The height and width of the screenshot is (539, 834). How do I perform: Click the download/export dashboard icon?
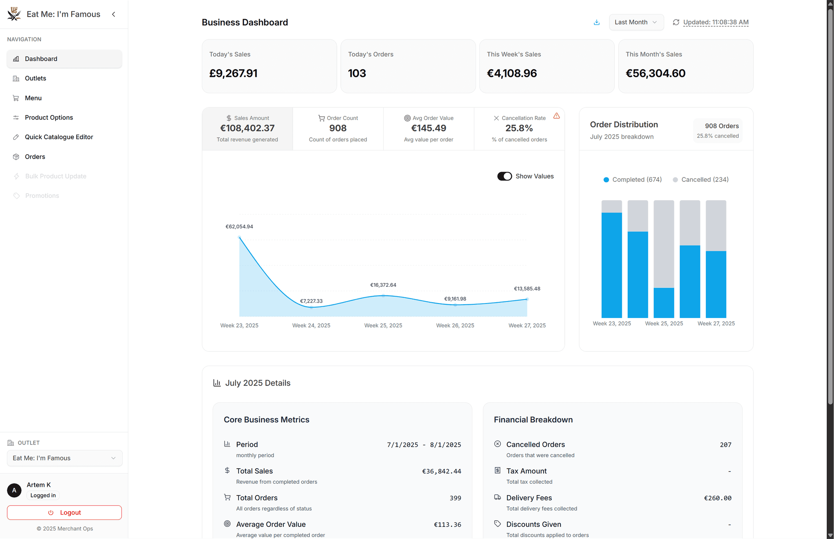(596, 22)
